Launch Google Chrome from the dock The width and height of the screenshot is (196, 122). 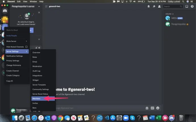pos(61,118)
